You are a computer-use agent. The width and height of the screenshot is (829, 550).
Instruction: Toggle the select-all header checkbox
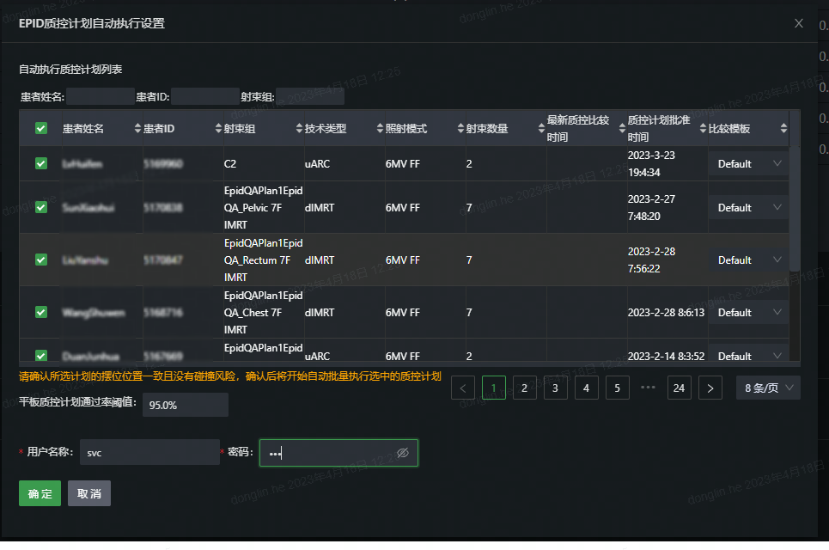(x=41, y=128)
